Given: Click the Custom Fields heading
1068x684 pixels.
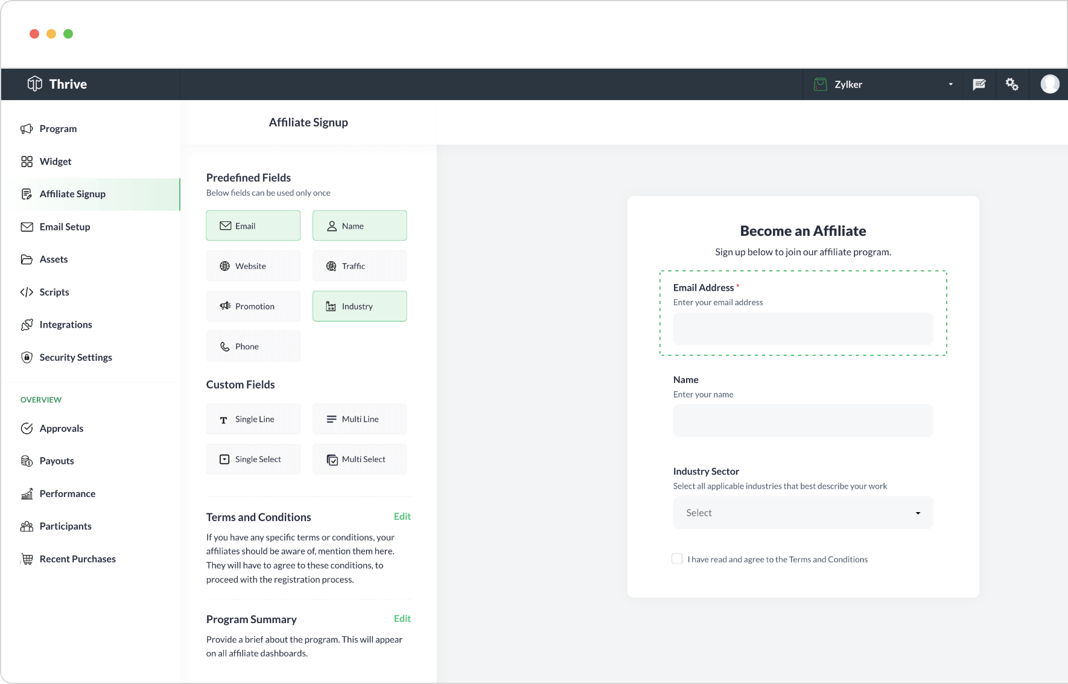Looking at the screenshot, I should tap(240, 384).
